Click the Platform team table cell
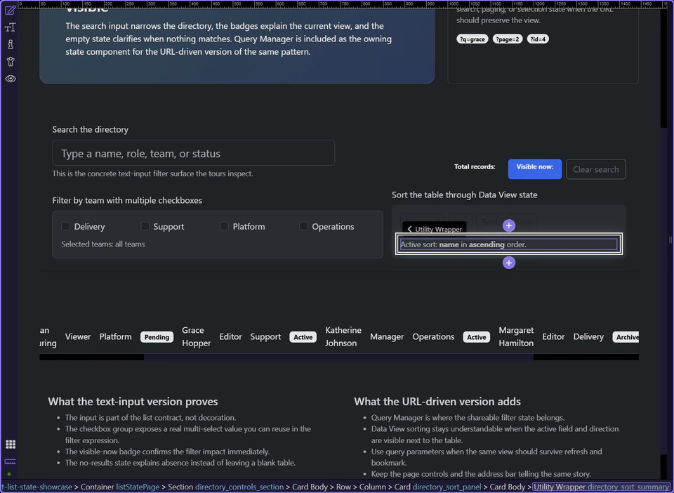Image resolution: width=674 pixels, height=493 pixels. (115, 336)
